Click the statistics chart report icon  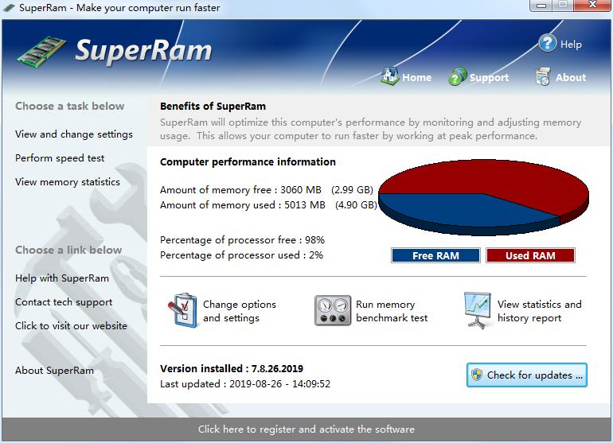478,310
